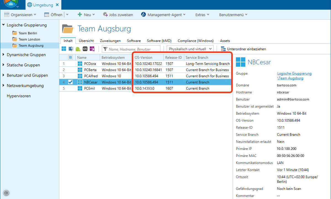Select the PCEmil row name

(x=90, y=88)
